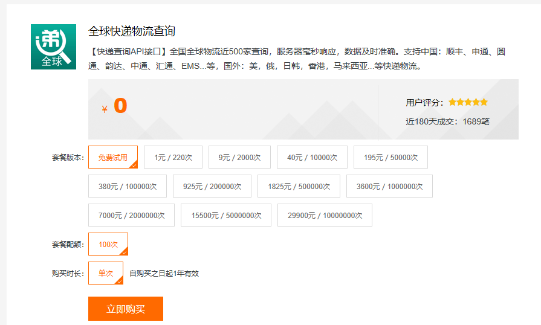Viewport: 541px width, 325px height.
Task: Select the 单次 purchase duration
Action: tap(106, 273)
